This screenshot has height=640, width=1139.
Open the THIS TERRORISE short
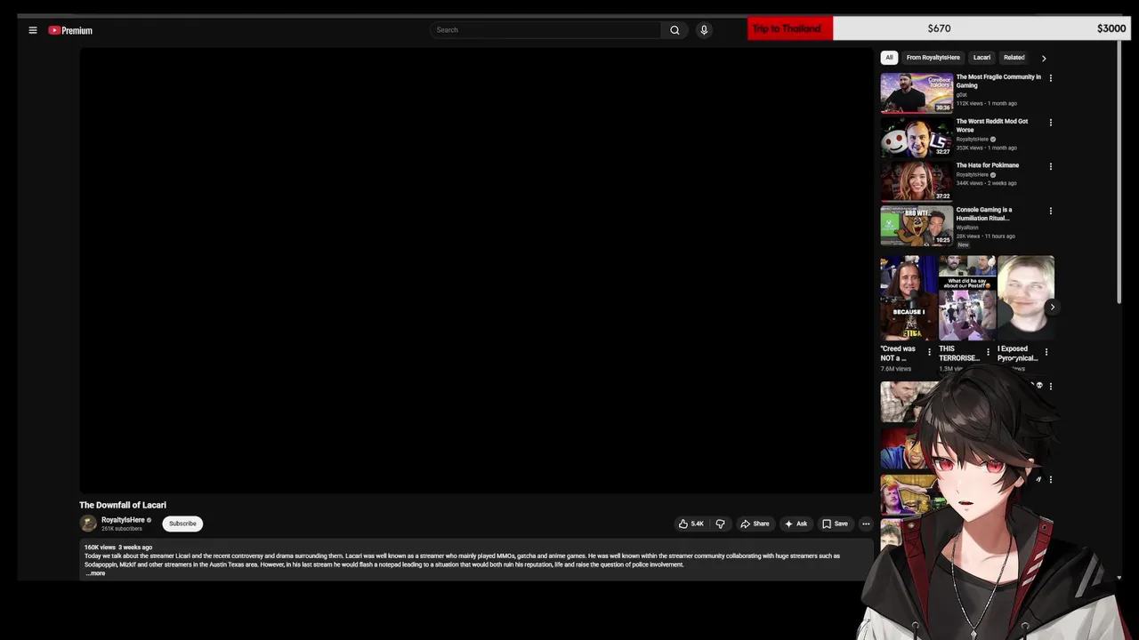(967, 299)
